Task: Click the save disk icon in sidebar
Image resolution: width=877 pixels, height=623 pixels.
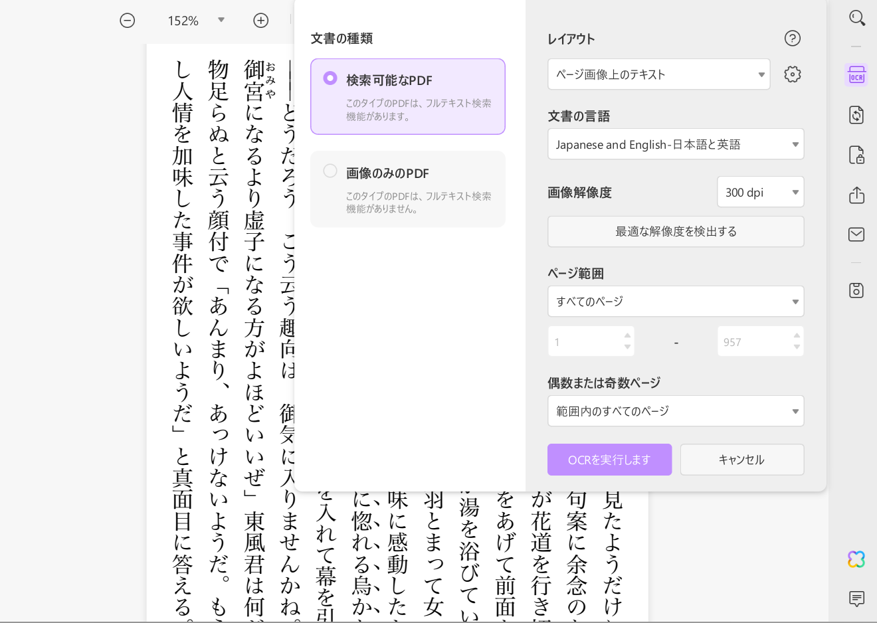Action: coord(856,290)
